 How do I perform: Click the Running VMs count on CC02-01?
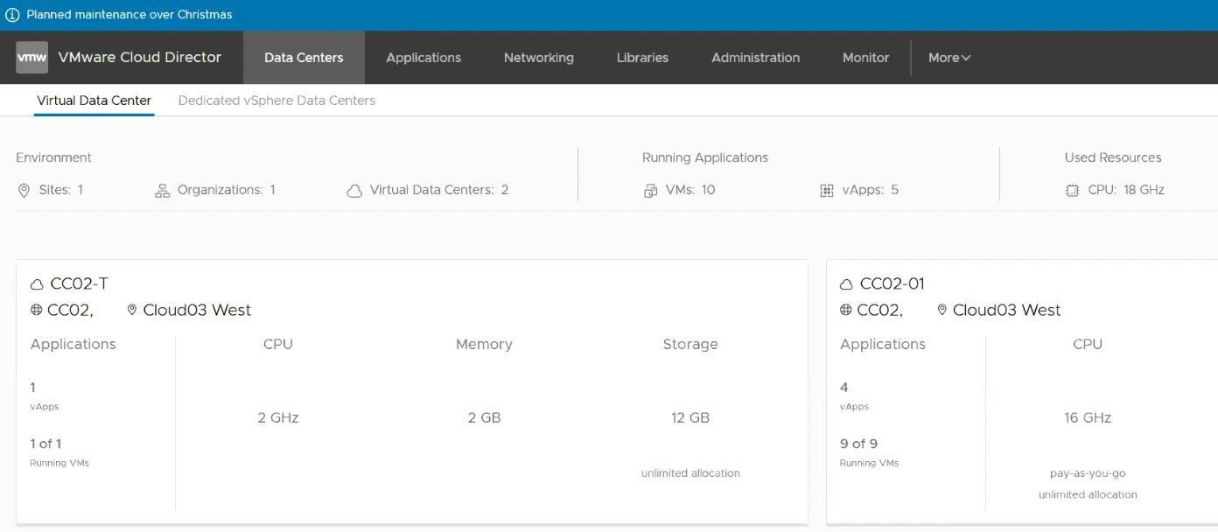(858, 444)
